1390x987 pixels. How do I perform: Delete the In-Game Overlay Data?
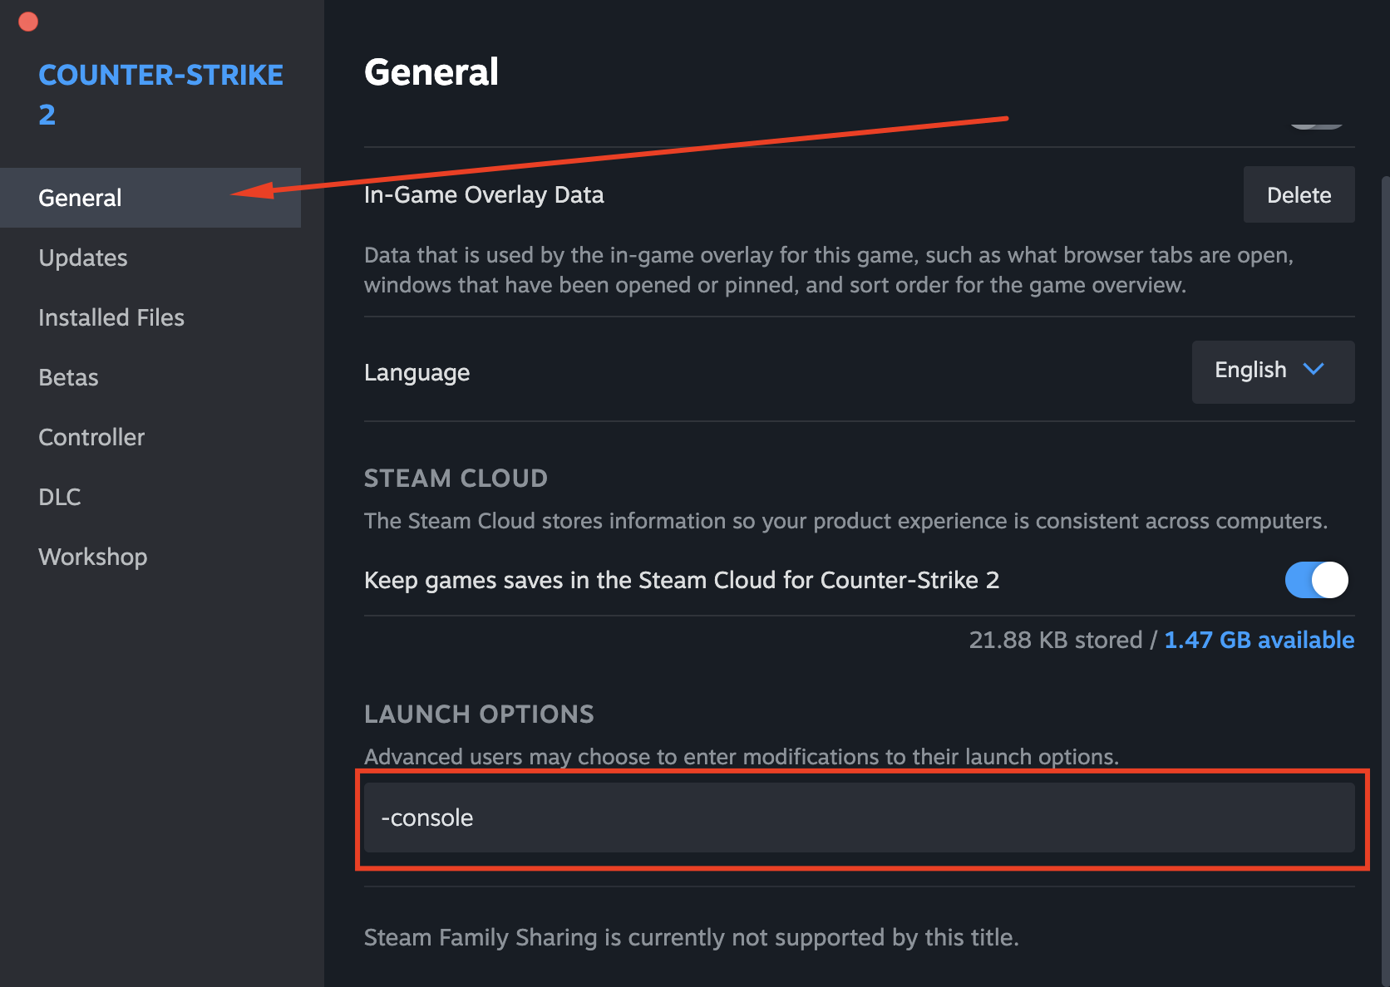1299,194
